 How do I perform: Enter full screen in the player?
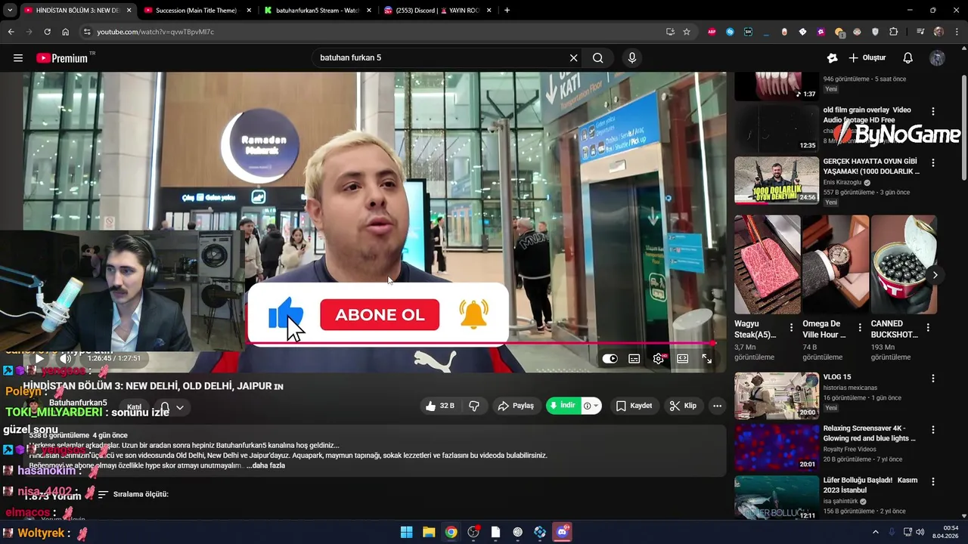(x=707, y=359)
